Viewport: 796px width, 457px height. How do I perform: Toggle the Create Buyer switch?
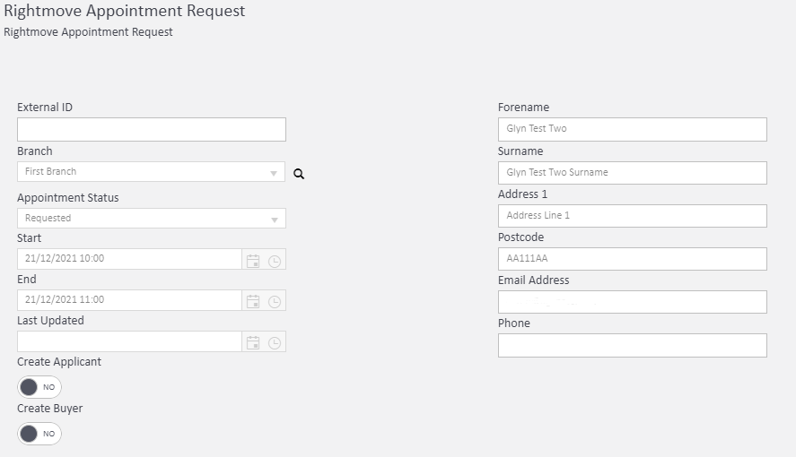[39, 434]
